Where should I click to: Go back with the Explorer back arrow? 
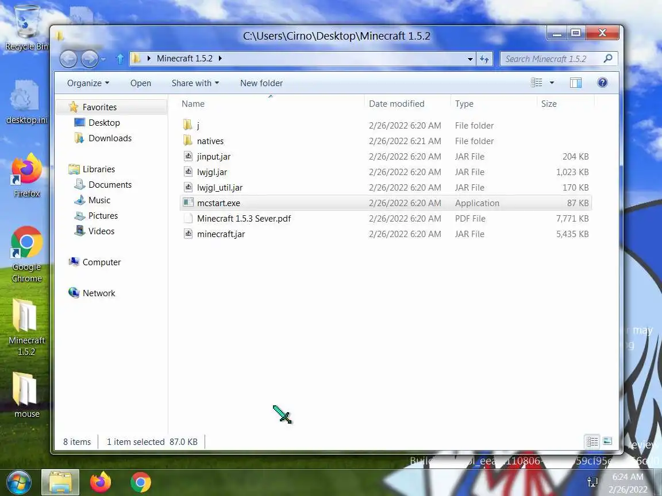(68, 59)
